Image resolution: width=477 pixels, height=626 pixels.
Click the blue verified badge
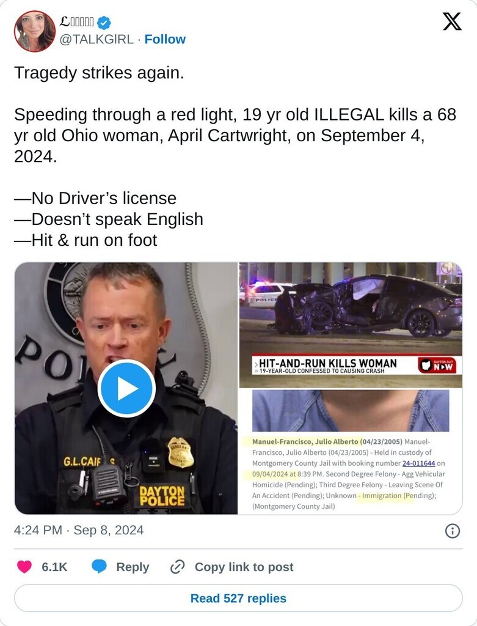[104, 23]
